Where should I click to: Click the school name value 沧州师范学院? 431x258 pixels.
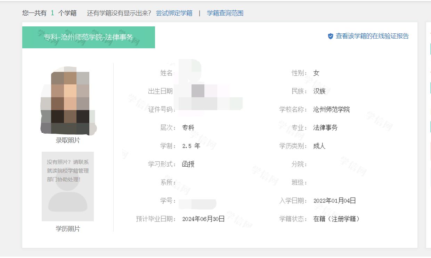[x=332, y=110]
